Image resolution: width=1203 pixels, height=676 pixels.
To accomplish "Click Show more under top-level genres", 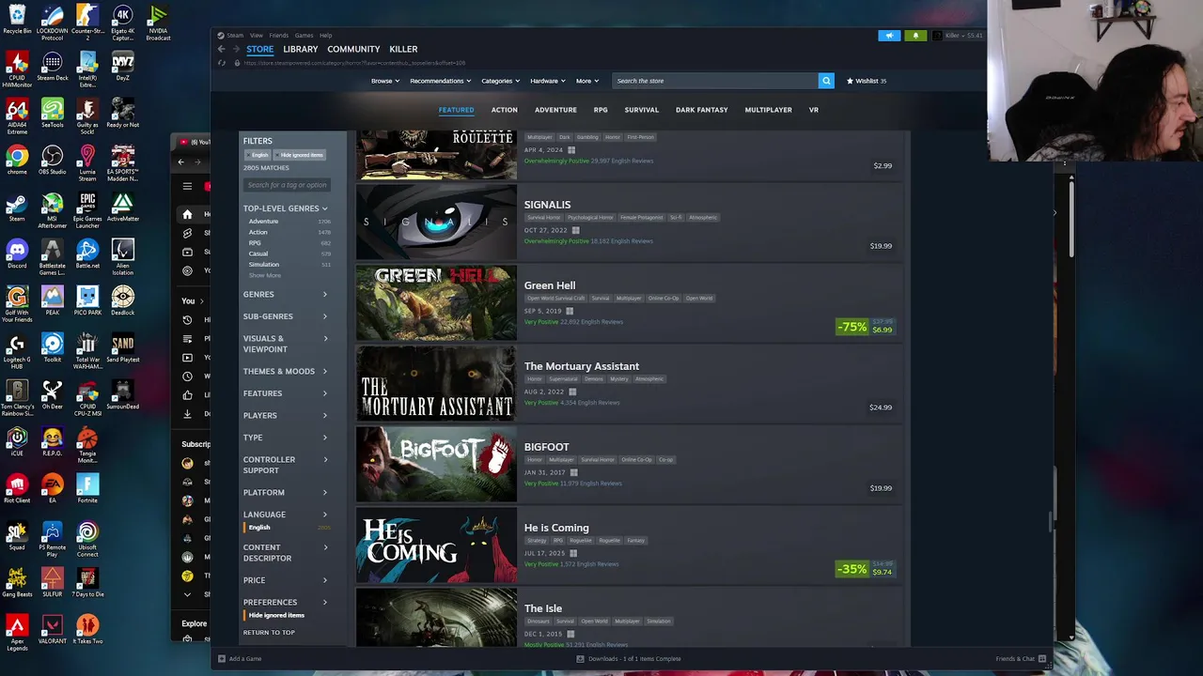I will 264,275.
